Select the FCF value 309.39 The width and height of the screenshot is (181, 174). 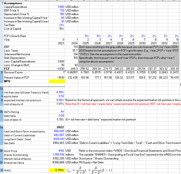click(175, 69)
